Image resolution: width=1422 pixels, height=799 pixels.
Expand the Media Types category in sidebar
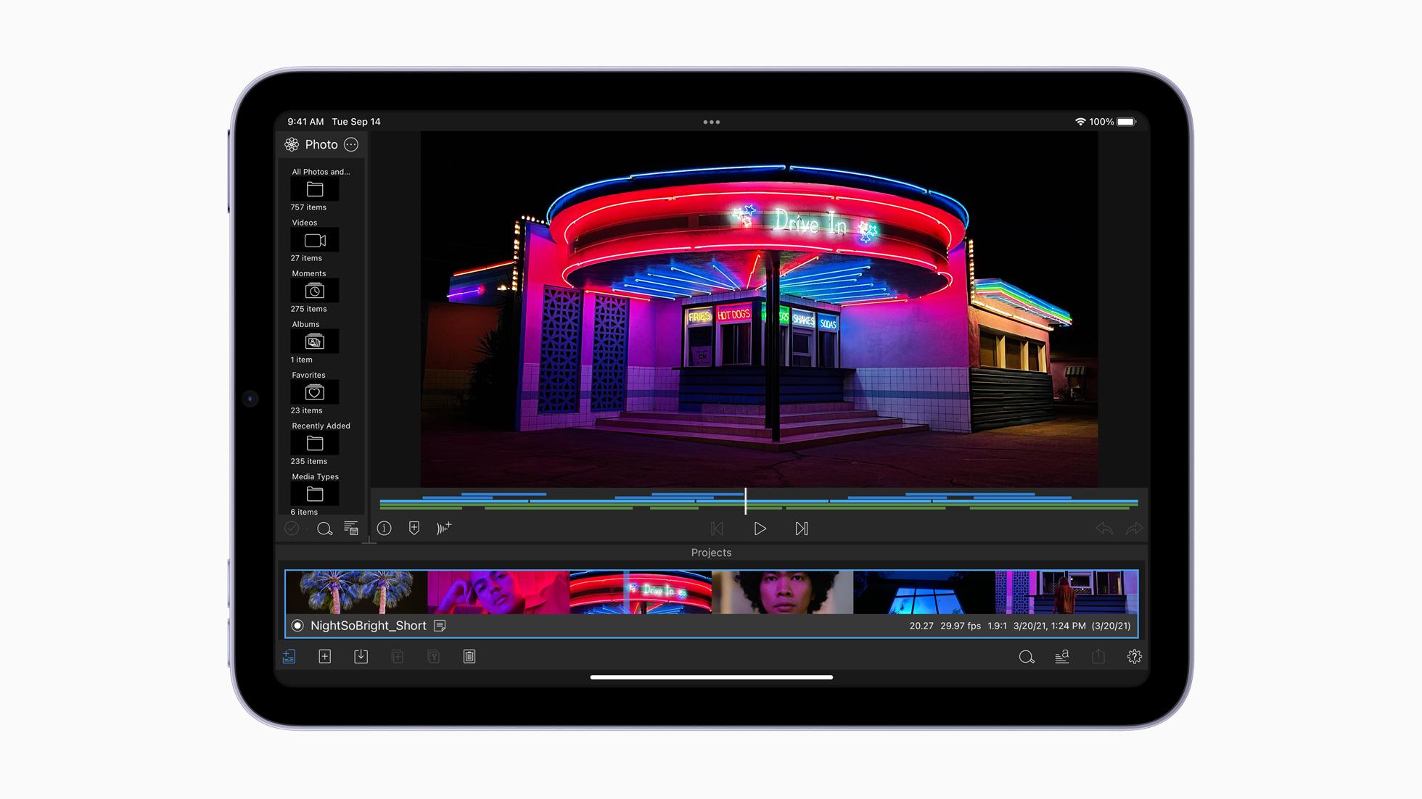tap(314, 494)
